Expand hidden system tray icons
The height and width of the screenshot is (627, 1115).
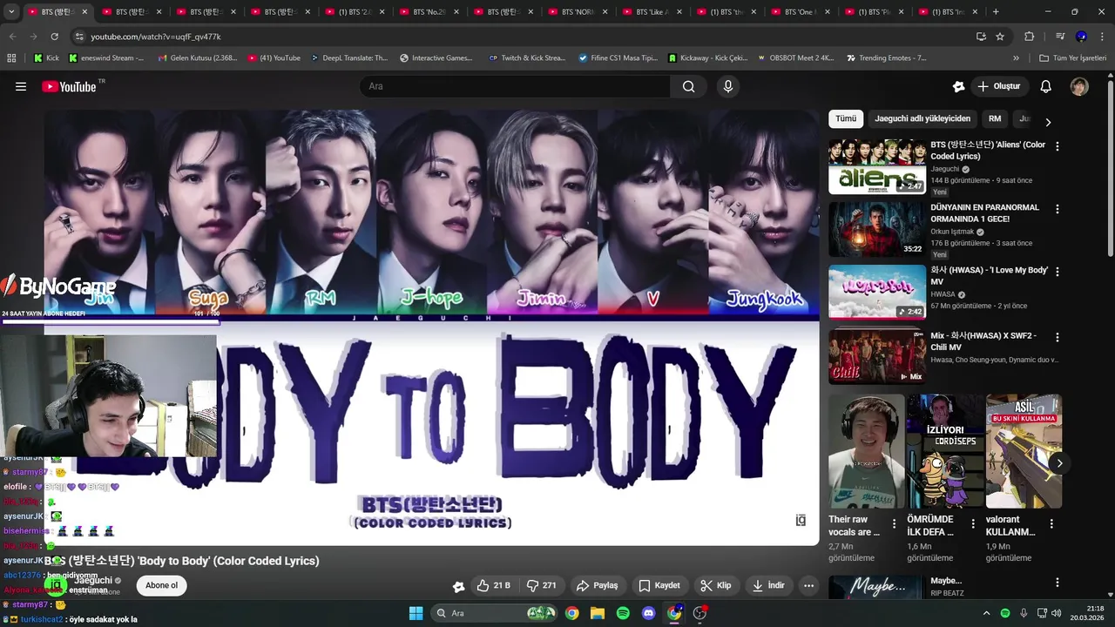tap(986, 613)
